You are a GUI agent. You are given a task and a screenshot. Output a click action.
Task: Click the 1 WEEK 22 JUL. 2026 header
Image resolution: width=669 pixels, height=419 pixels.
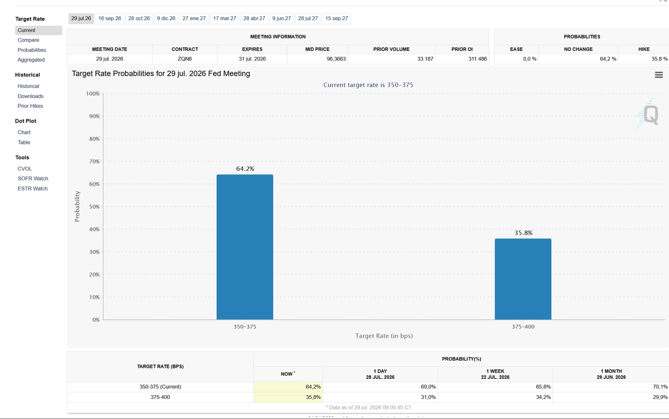[x=495, y=374]
